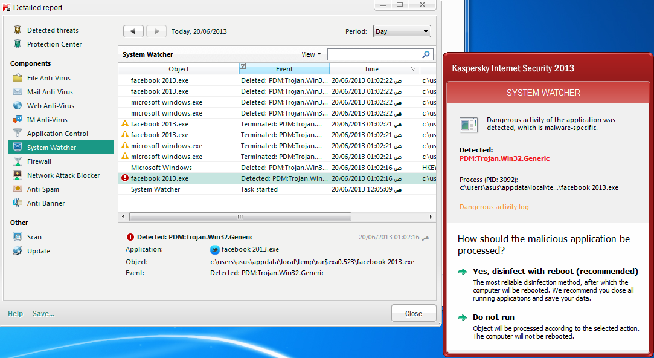This screenshot has width=654, height=358.
Task: Click the object path in details pane
Action: (312, 262)
